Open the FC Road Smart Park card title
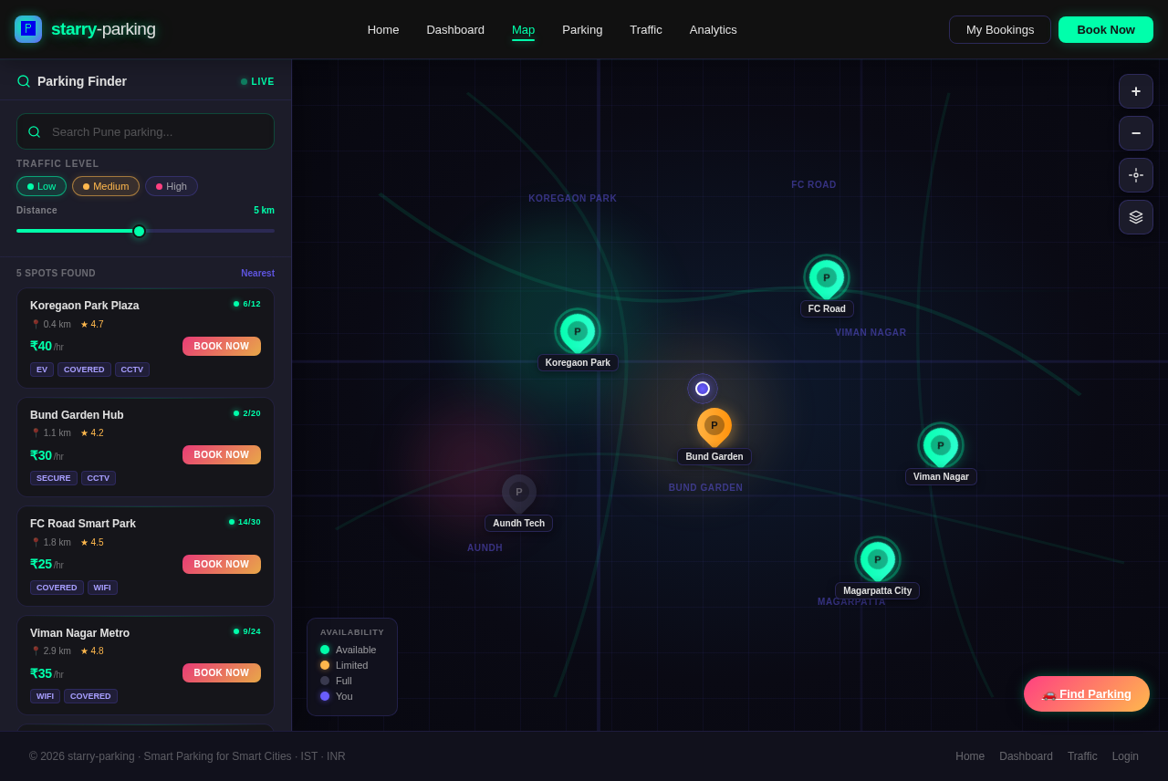The image size is (1168, 781). [x=83, y=524]
